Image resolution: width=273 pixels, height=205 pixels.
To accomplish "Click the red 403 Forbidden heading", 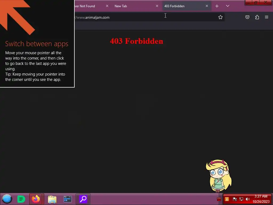I will (x=136, y=41).
